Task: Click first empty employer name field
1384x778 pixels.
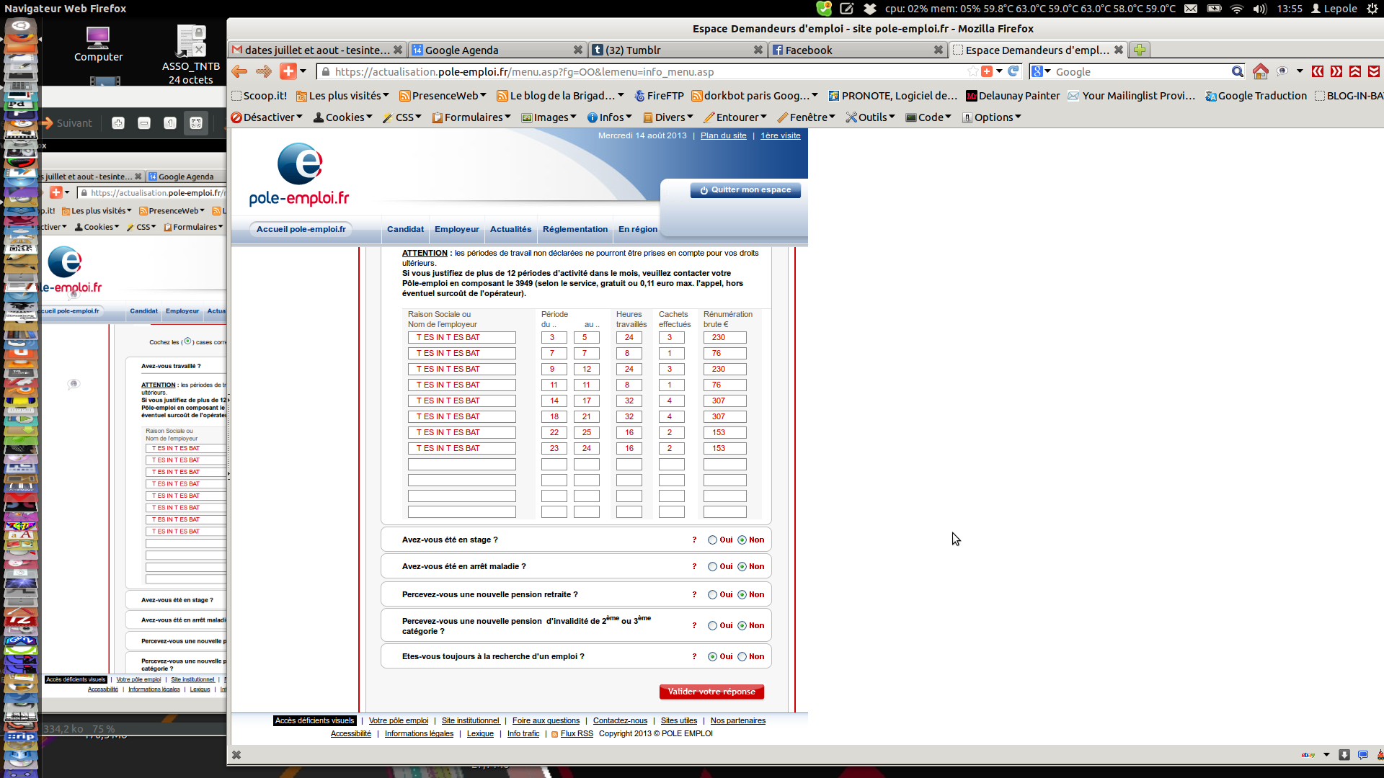Action: (x=461, y=465)
